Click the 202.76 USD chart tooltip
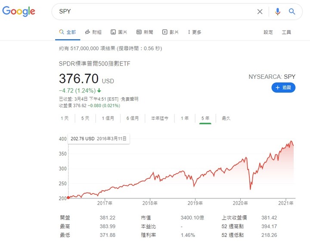Screen dimensions: 310x251 tap(99, 139)
